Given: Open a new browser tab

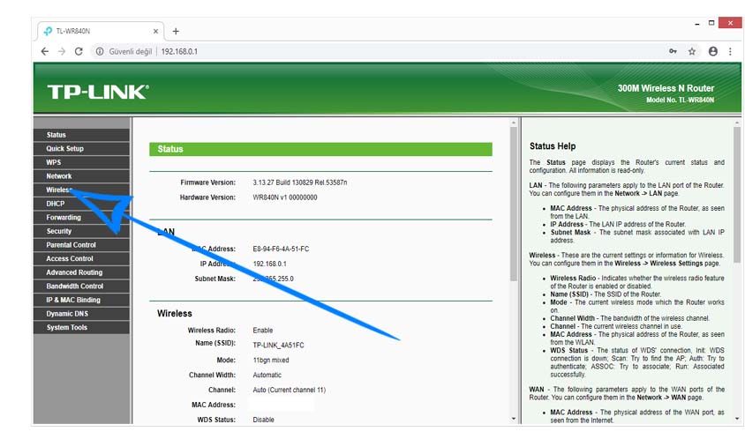Looking at the screenshot, I should point(176,31).
